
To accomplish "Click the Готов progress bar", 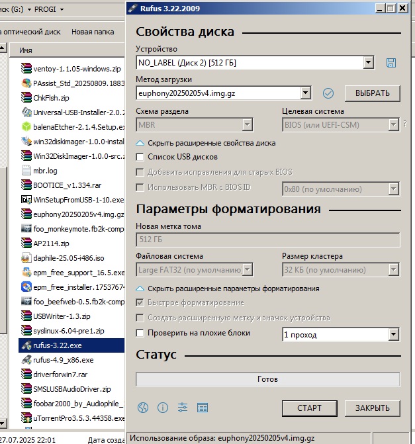I will pos(267,379).
